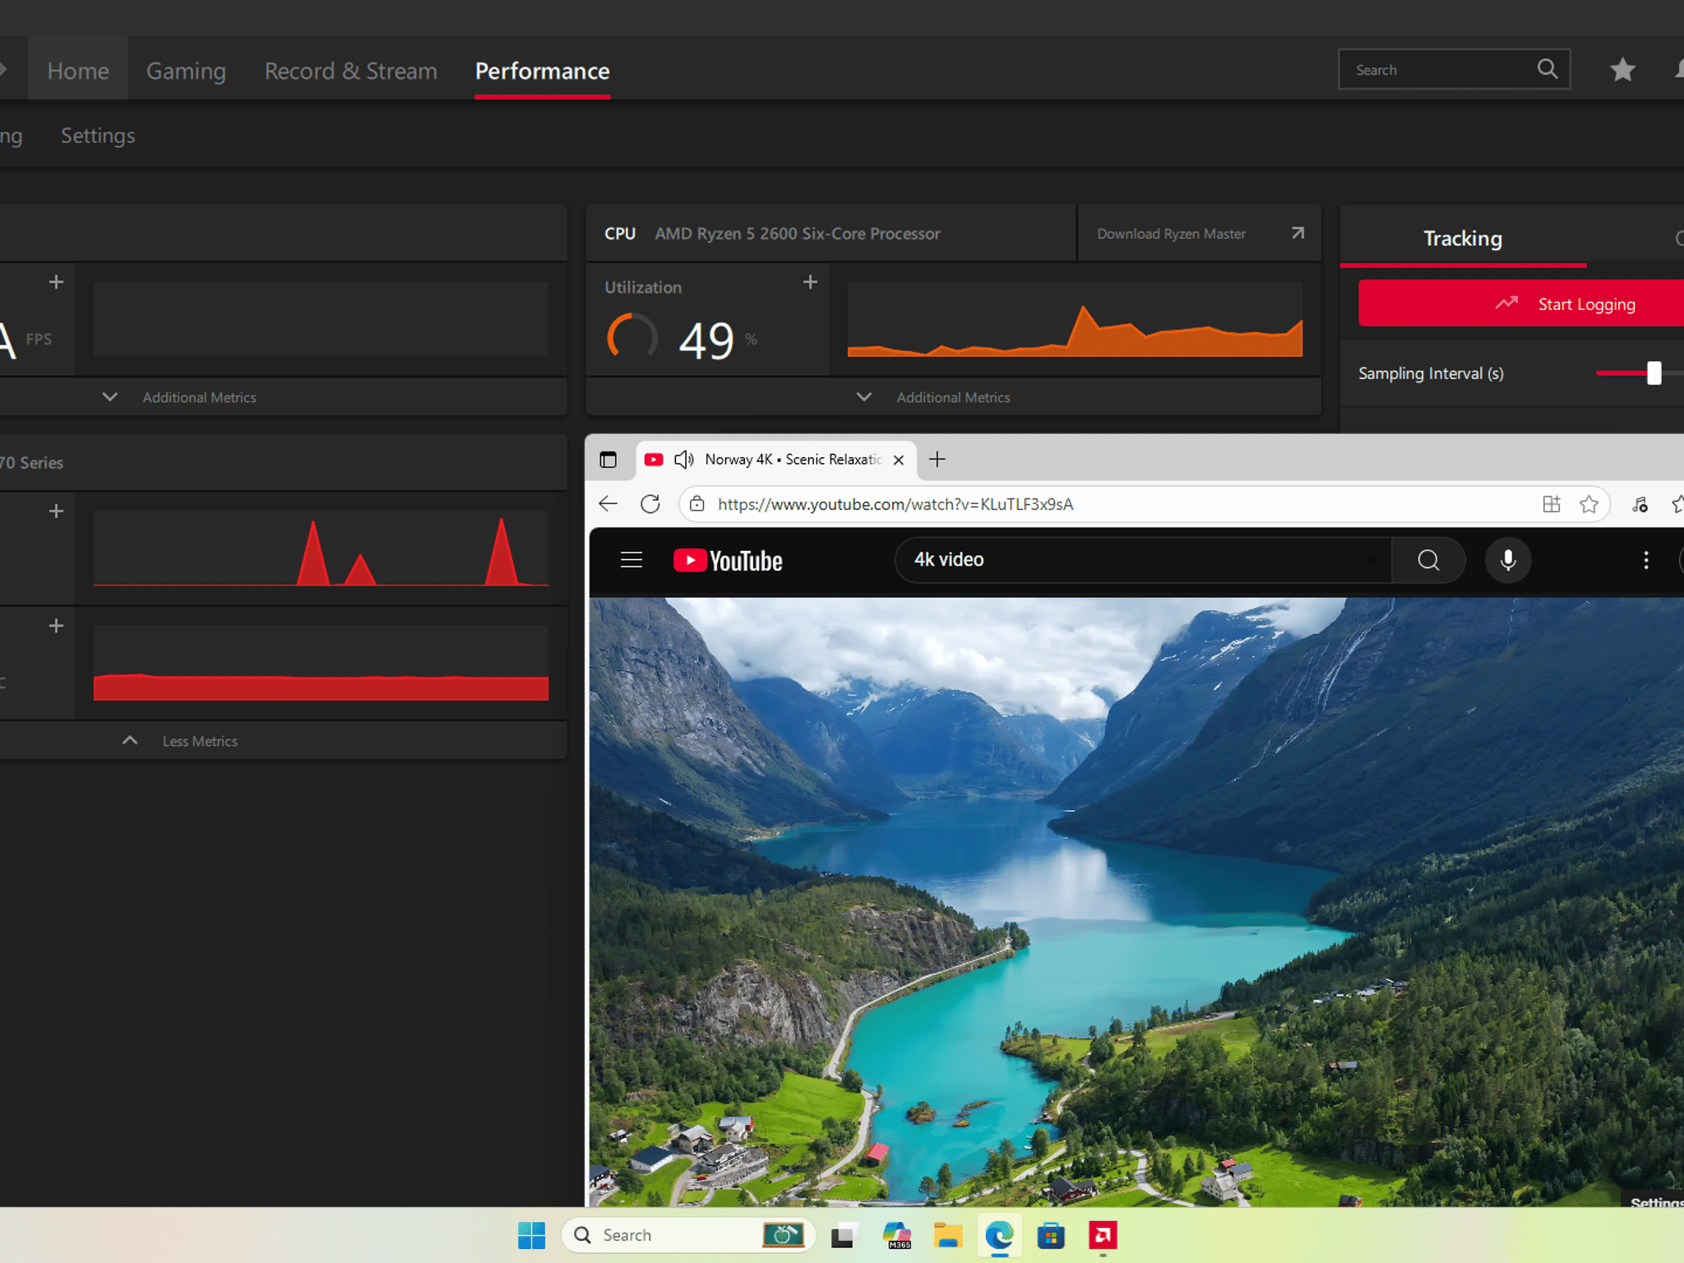Click the Norway video player
Viewport: 1684px width, 1263px height.
click(1136, 902)
